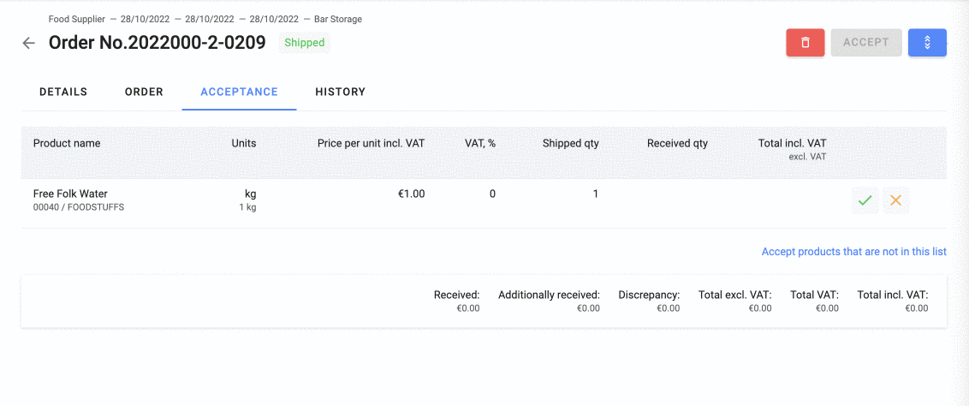Screen dimensions: 969x406
Task: Click the Total incl. VAT column header
Action: point(792,143)
